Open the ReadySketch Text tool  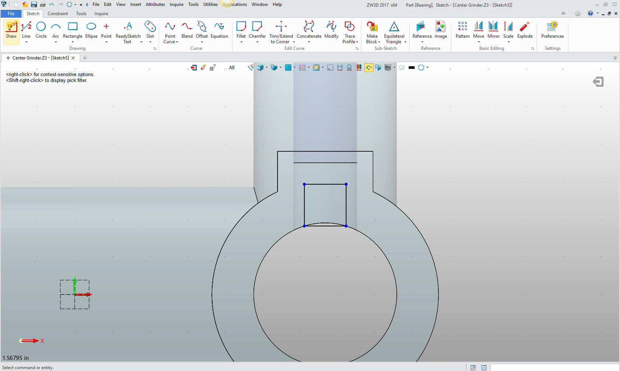pyautogui.click(x=128, y=32)
